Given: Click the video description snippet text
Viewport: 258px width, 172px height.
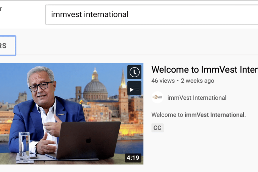Looking at the screenshot, I should coord(199,115).
